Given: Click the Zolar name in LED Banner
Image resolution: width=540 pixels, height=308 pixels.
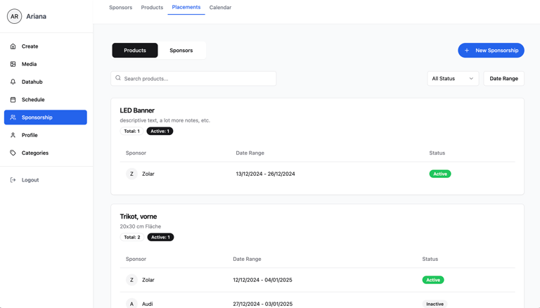Looking at the screenshot, I should (x=148, y=174).
